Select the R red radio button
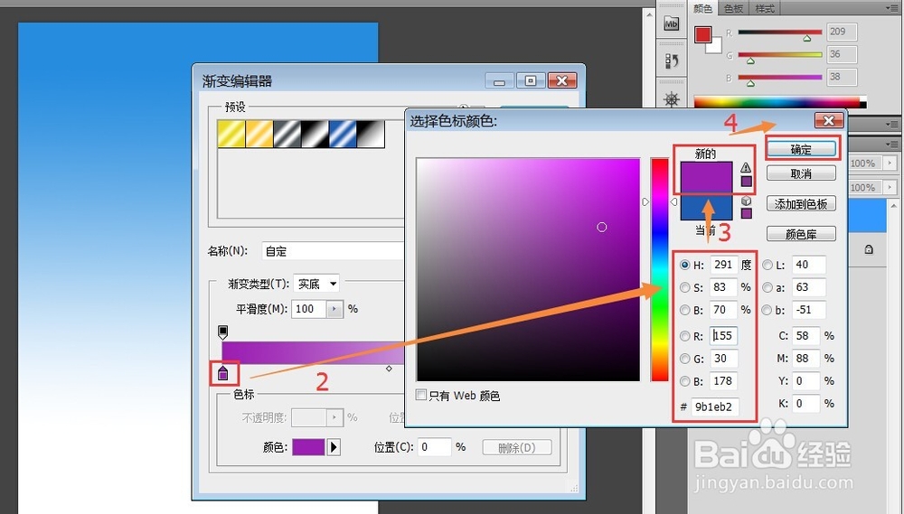 [x=685, y=336]
